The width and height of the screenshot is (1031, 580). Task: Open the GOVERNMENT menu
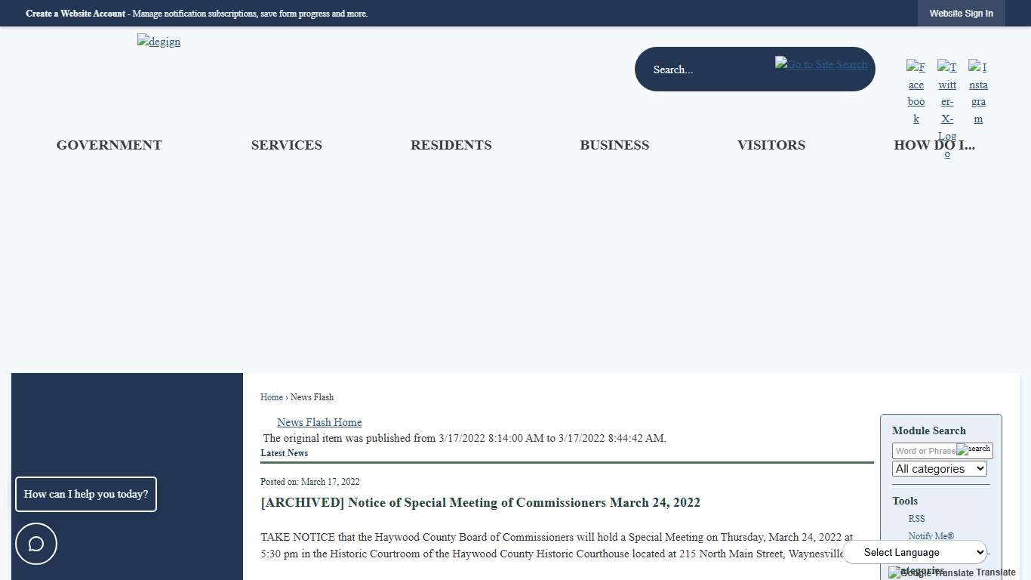click(109, 145)
